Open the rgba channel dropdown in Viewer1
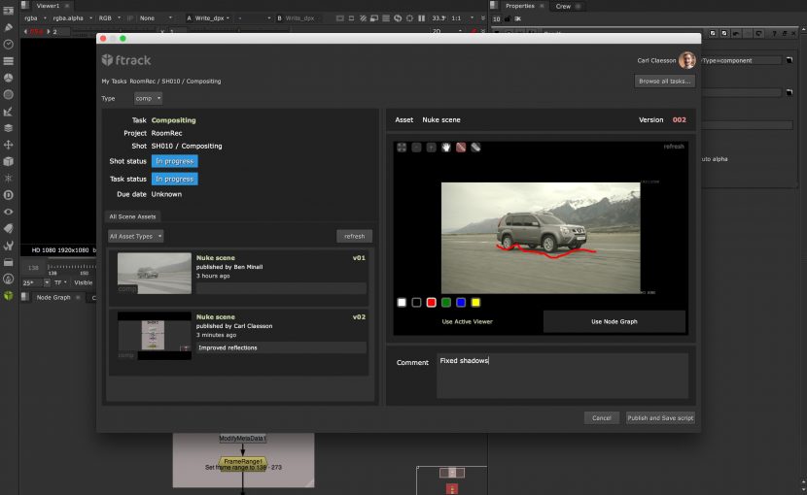The height and width of the screenshot is (495, 807). click(x=35, y=18)
